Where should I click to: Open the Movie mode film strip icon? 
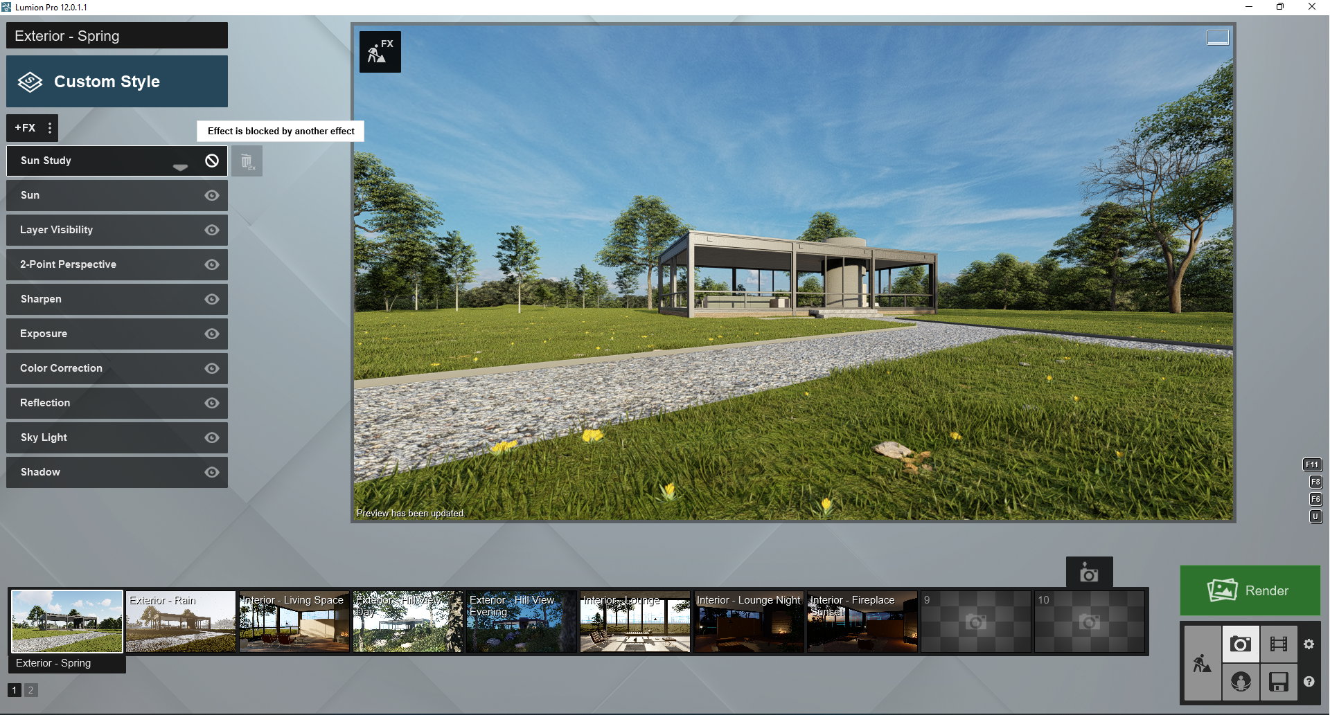click(1278, 644)
